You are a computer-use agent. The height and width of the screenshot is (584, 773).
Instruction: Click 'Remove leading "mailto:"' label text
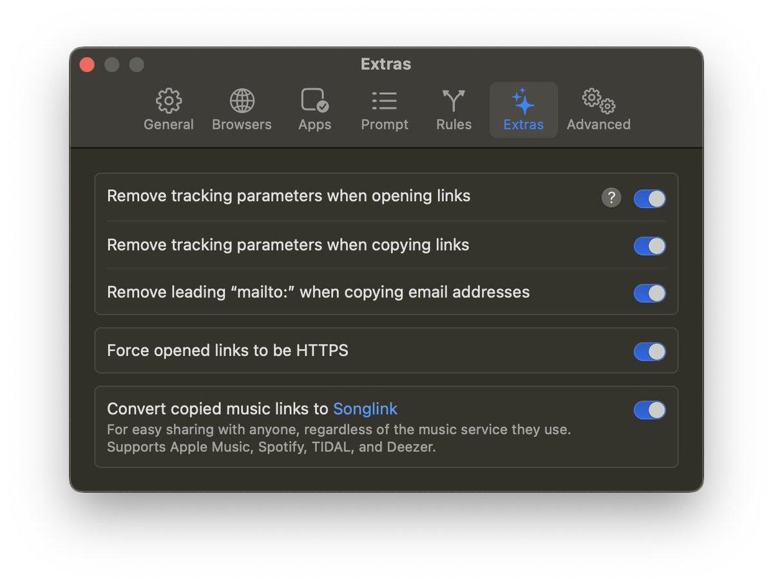[x=318, y=292]
